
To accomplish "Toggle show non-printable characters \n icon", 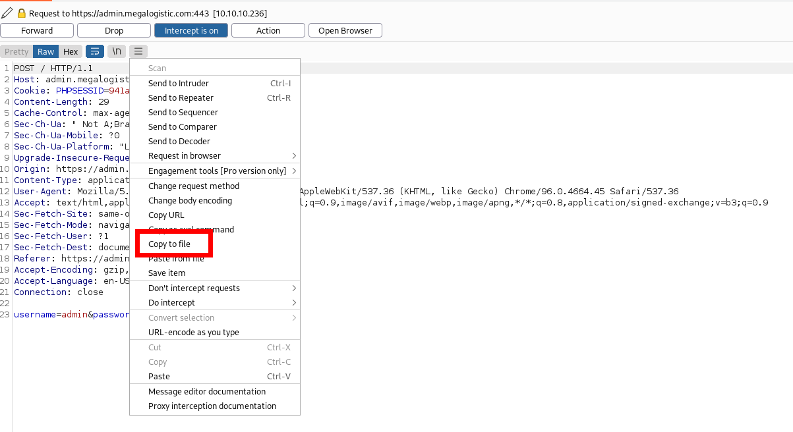I will click(x=117, y=51).
